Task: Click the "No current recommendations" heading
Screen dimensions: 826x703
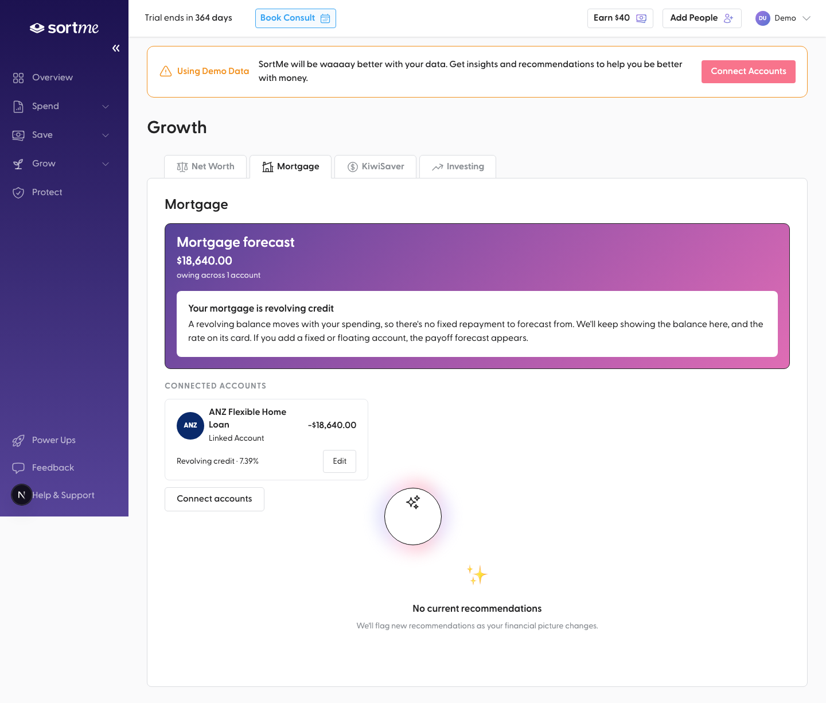Action: point(477,608)
